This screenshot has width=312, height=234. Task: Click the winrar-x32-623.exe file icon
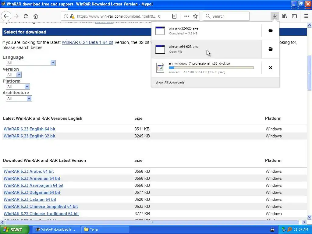(160, 31)
